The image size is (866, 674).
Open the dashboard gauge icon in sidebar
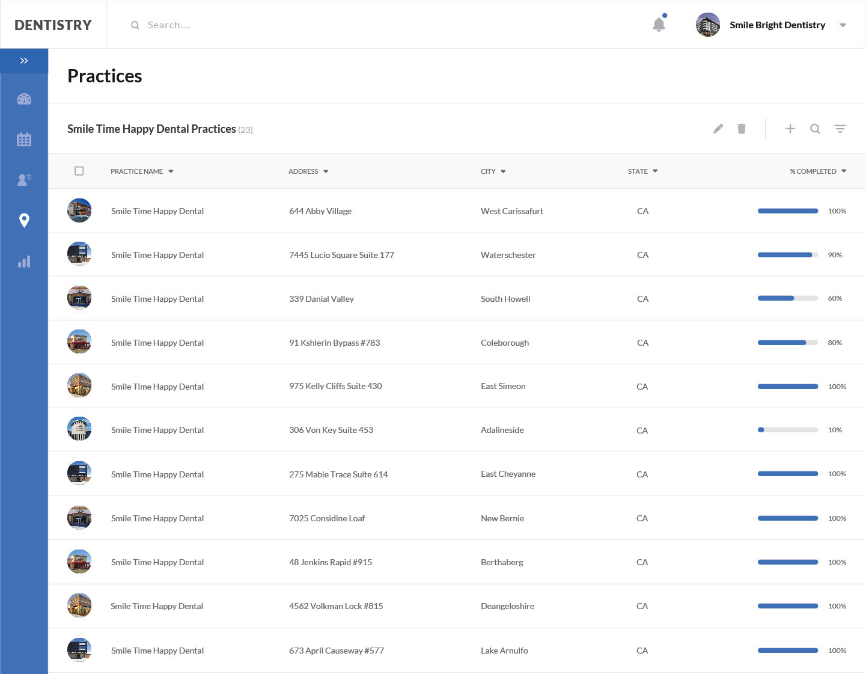[24, 99]
